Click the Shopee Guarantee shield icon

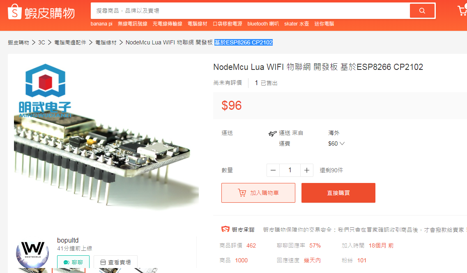pyautogui.click(x=225, y=229)
